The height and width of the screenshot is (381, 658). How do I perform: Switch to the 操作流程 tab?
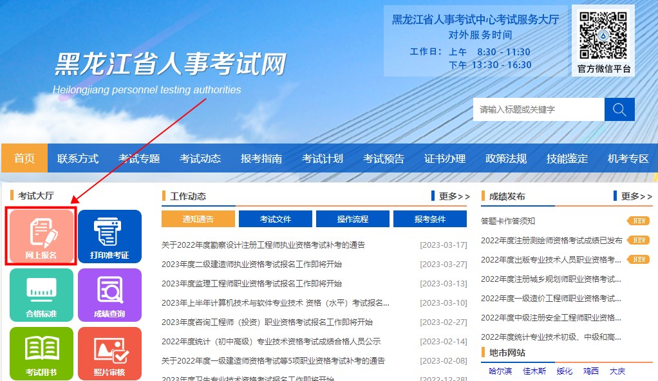[352, 218]
